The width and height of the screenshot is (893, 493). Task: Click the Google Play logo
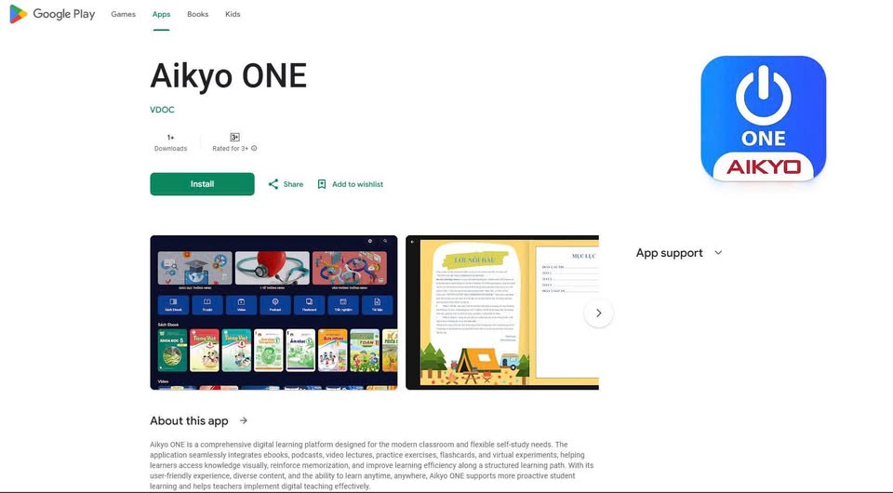click(52, 14)
